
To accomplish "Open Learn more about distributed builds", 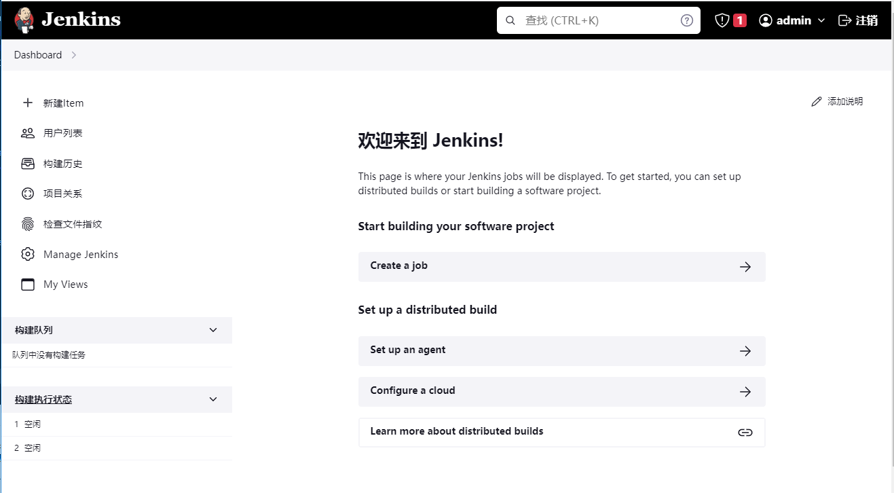I will pos(561,432).
